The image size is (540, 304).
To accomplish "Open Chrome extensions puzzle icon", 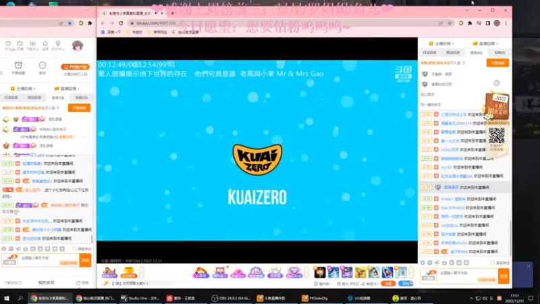I will coord(470,23).
